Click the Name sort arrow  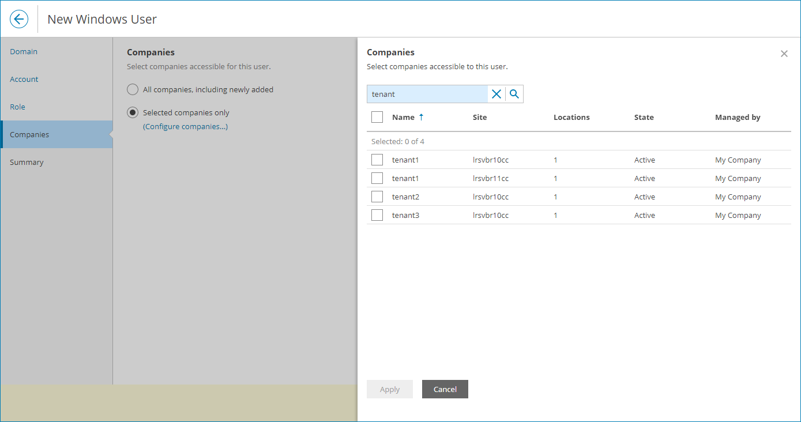[x=421, y=117]
